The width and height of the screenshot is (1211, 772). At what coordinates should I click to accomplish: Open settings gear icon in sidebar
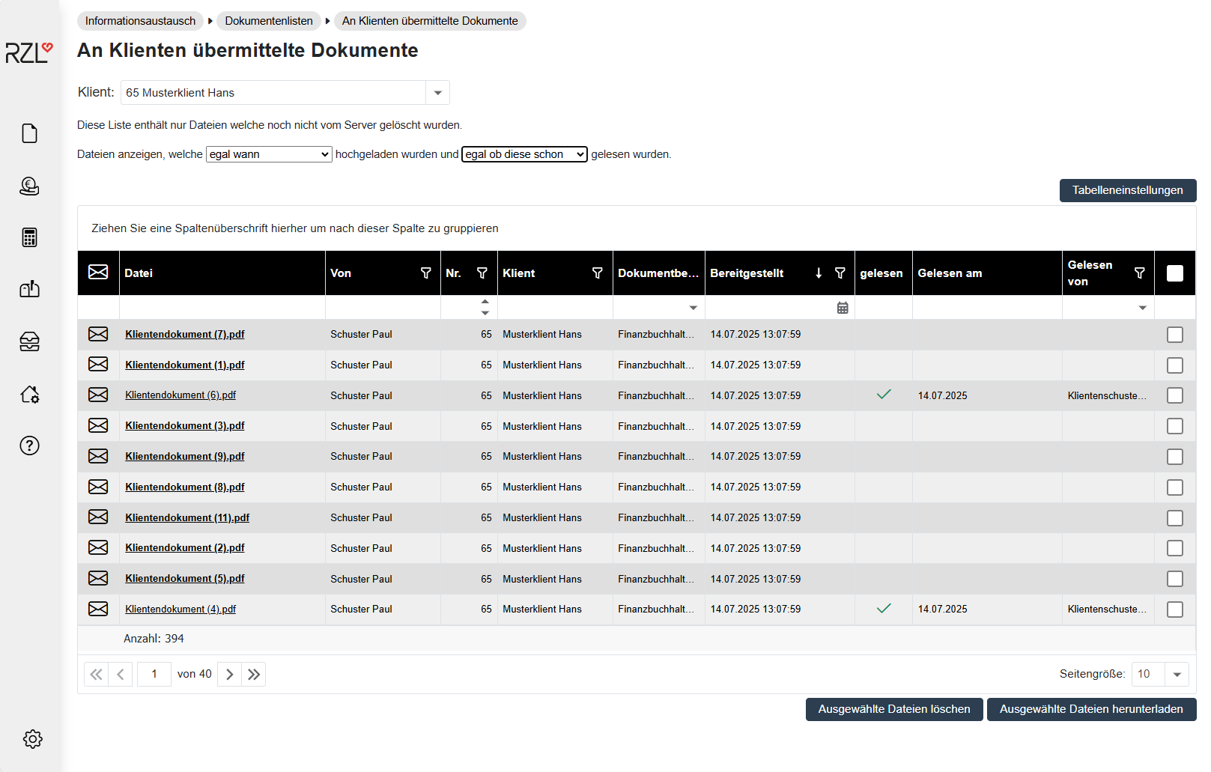coord(32,739)
